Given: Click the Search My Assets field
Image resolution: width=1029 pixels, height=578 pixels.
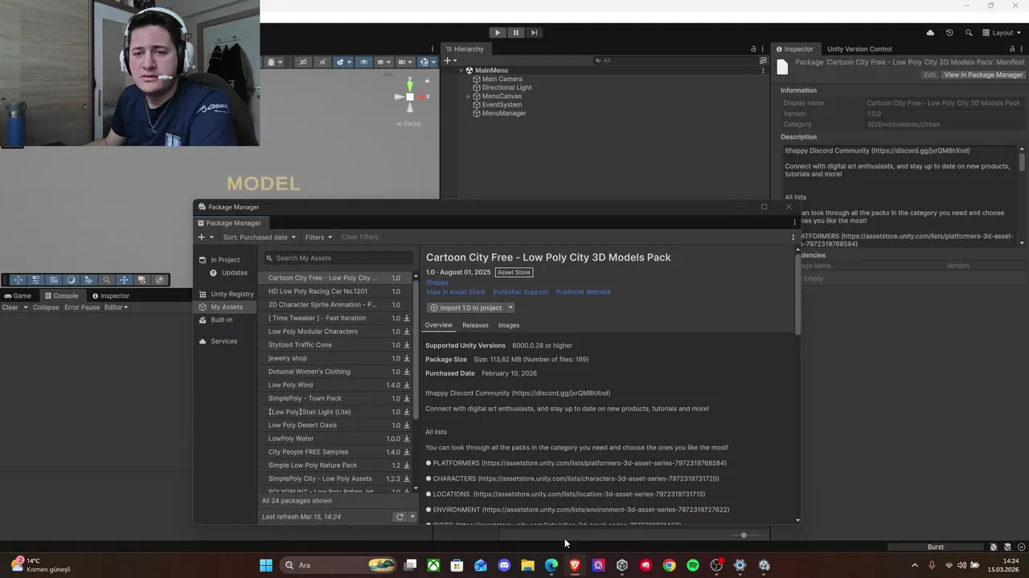Looking at the screenshot, I should click(338, 258).
